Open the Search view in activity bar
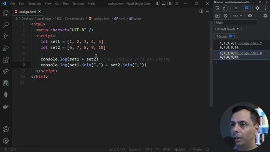This screenshot has width=270, height=152. [x=6, y=24]
